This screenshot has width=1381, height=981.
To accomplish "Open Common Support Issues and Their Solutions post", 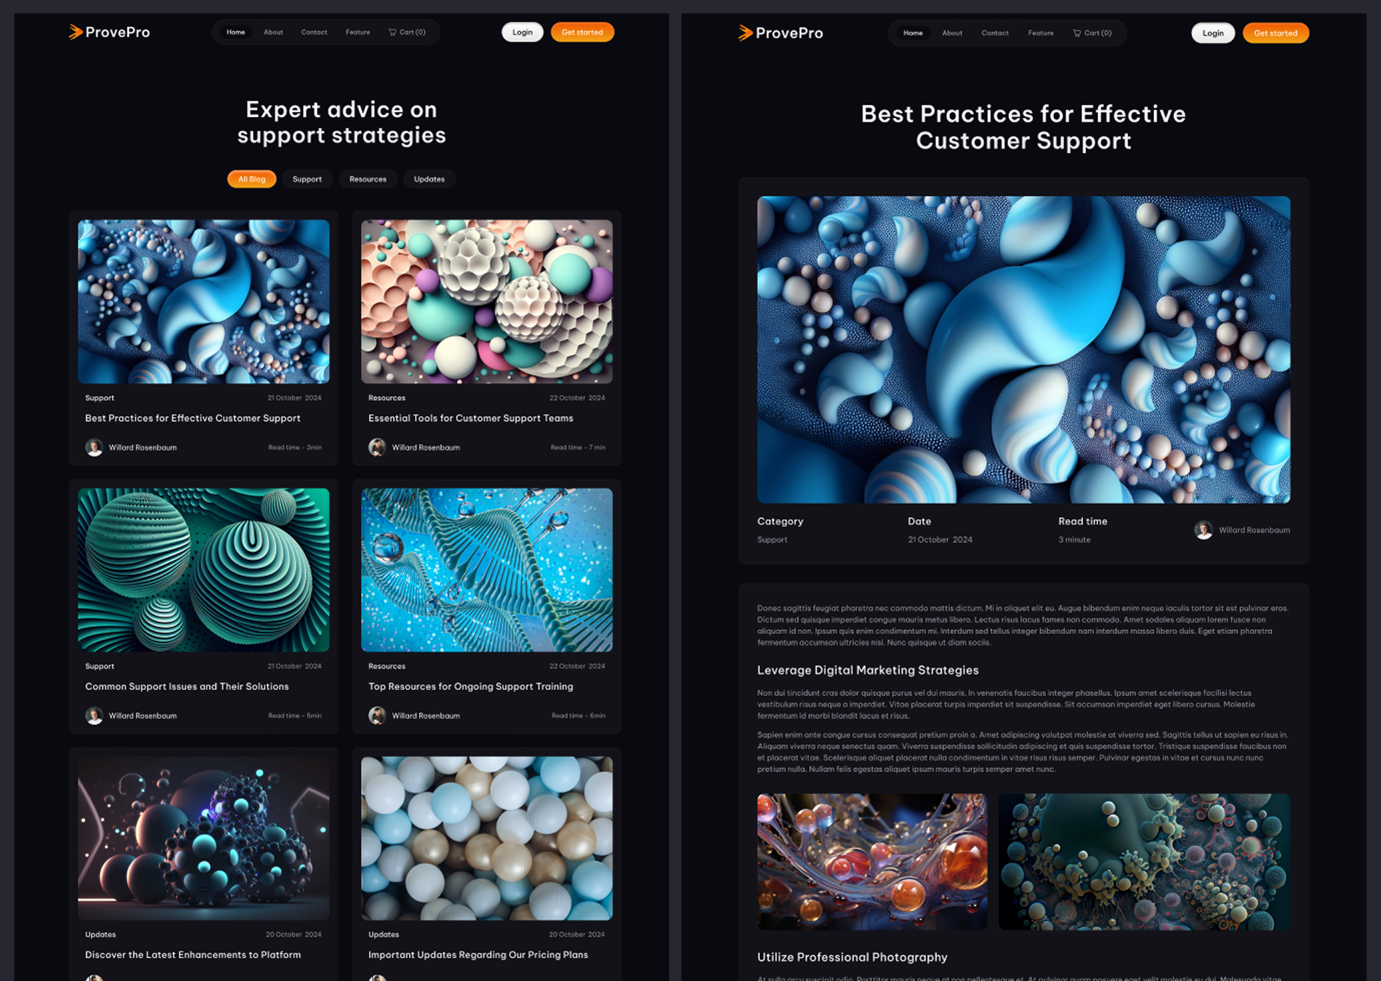I will pyautogui.click(x=187, y=686).
